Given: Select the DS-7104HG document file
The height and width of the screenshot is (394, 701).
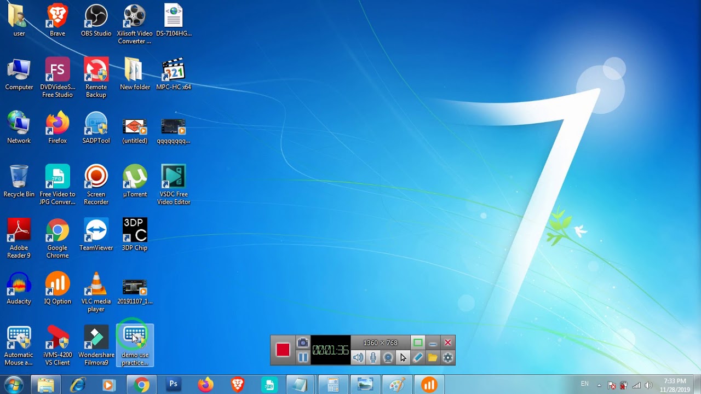Looking at the screenshot, I should coord(174,20).
